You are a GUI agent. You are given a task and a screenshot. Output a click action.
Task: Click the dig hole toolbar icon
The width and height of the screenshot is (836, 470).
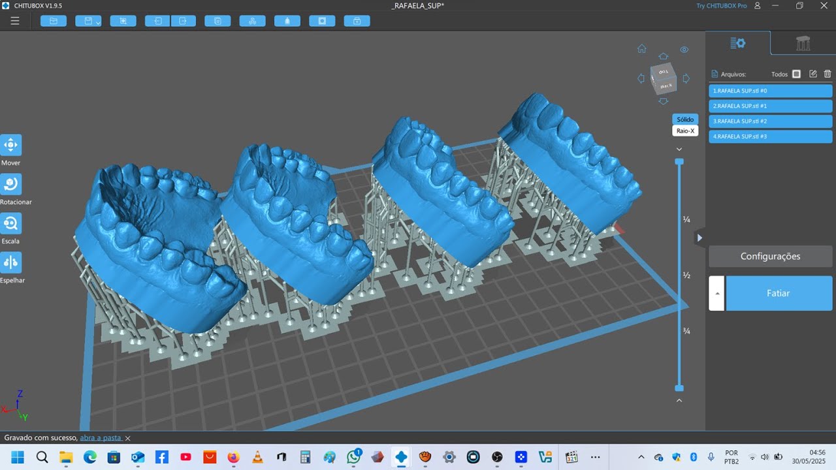[x=322, y=21]
